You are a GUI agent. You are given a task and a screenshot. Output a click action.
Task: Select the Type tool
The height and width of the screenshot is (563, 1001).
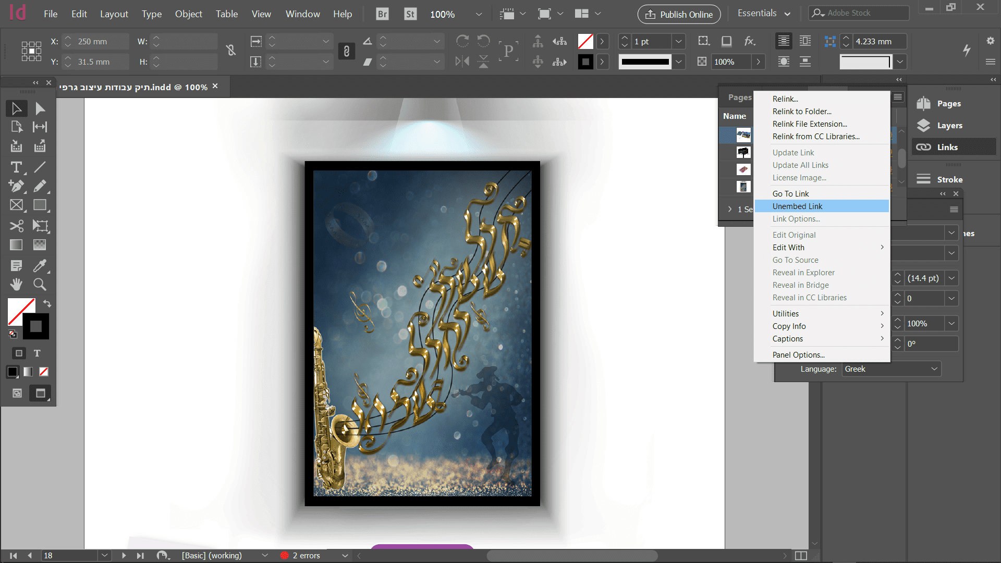click(x=16, y=167)
